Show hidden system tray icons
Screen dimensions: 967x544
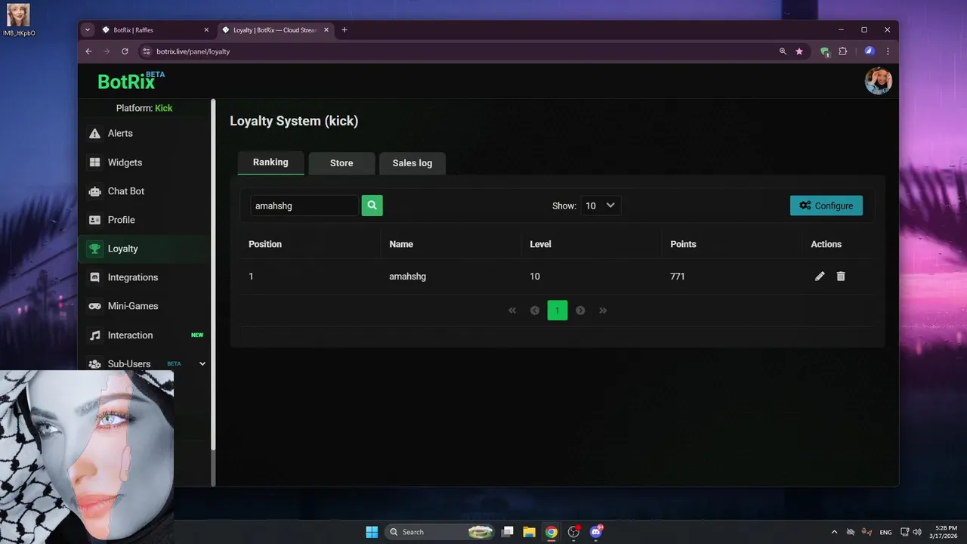click(x=834, y=532)
